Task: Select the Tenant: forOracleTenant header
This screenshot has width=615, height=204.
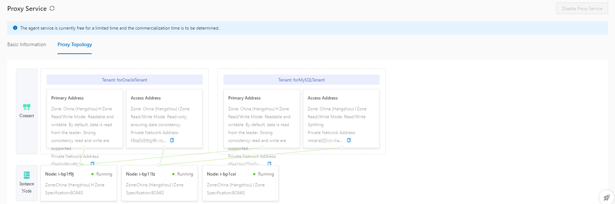Action: pyautogui.click(x=125, y=80)
